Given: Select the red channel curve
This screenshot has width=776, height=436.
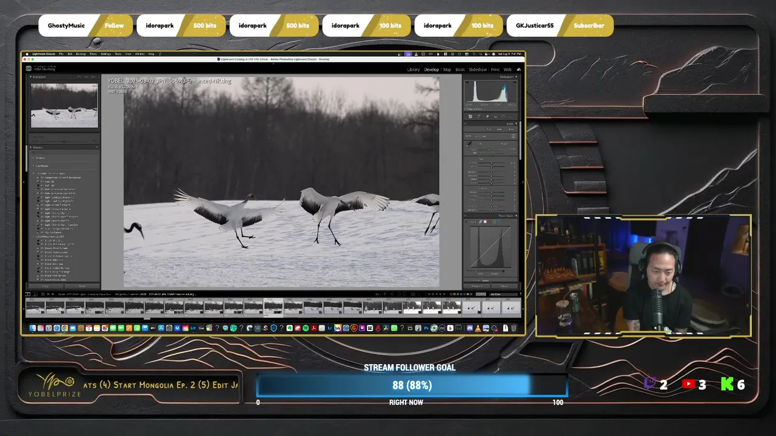Looking at the screenshot, I should click(x=490, y=222).
